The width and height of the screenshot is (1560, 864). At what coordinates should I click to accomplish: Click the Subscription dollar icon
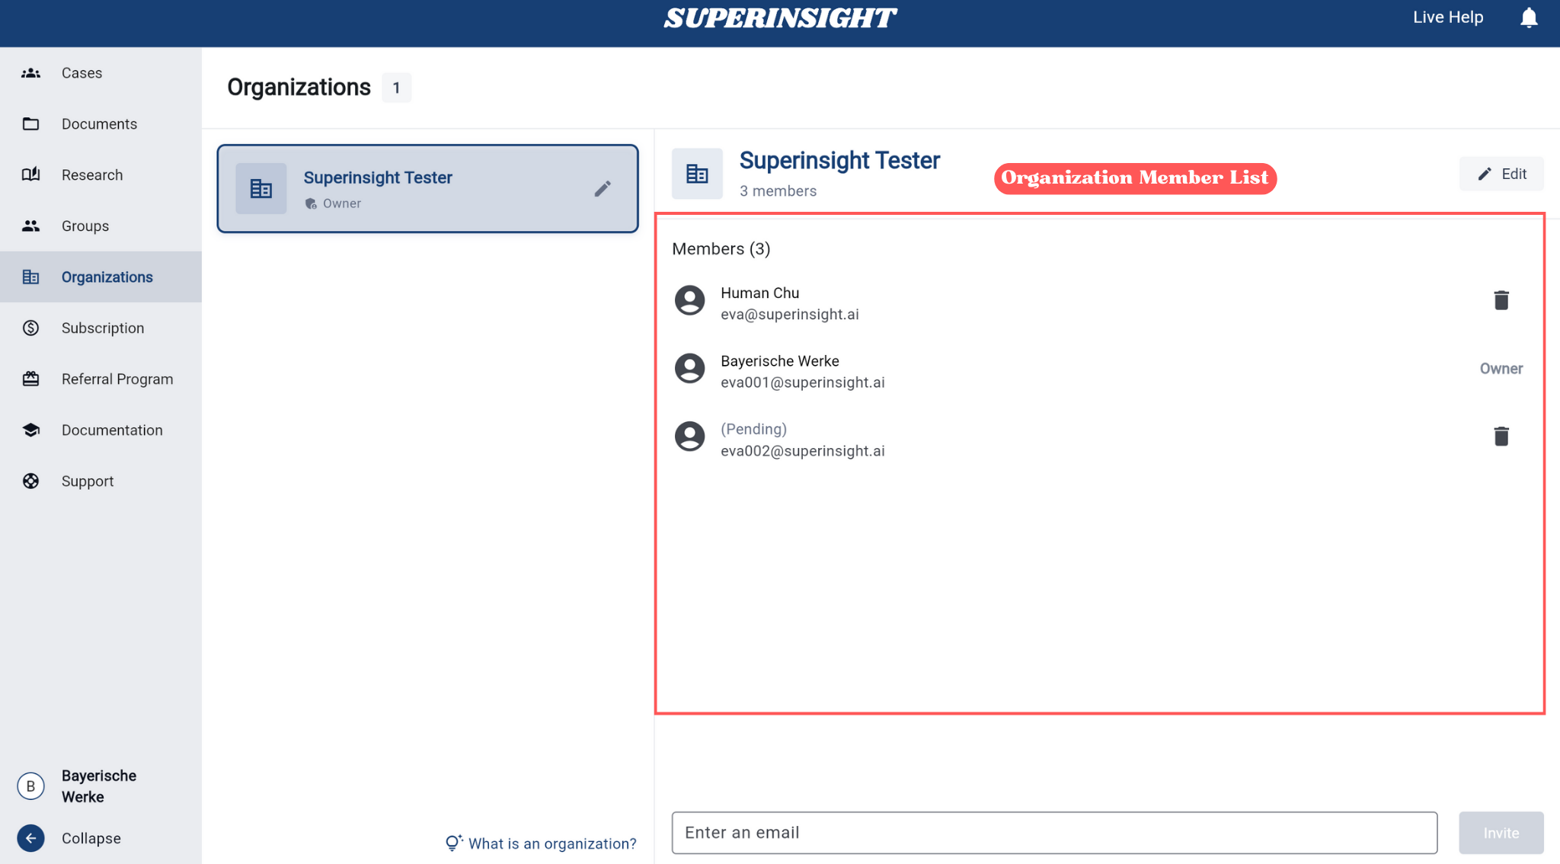click(x=30, y=328)
